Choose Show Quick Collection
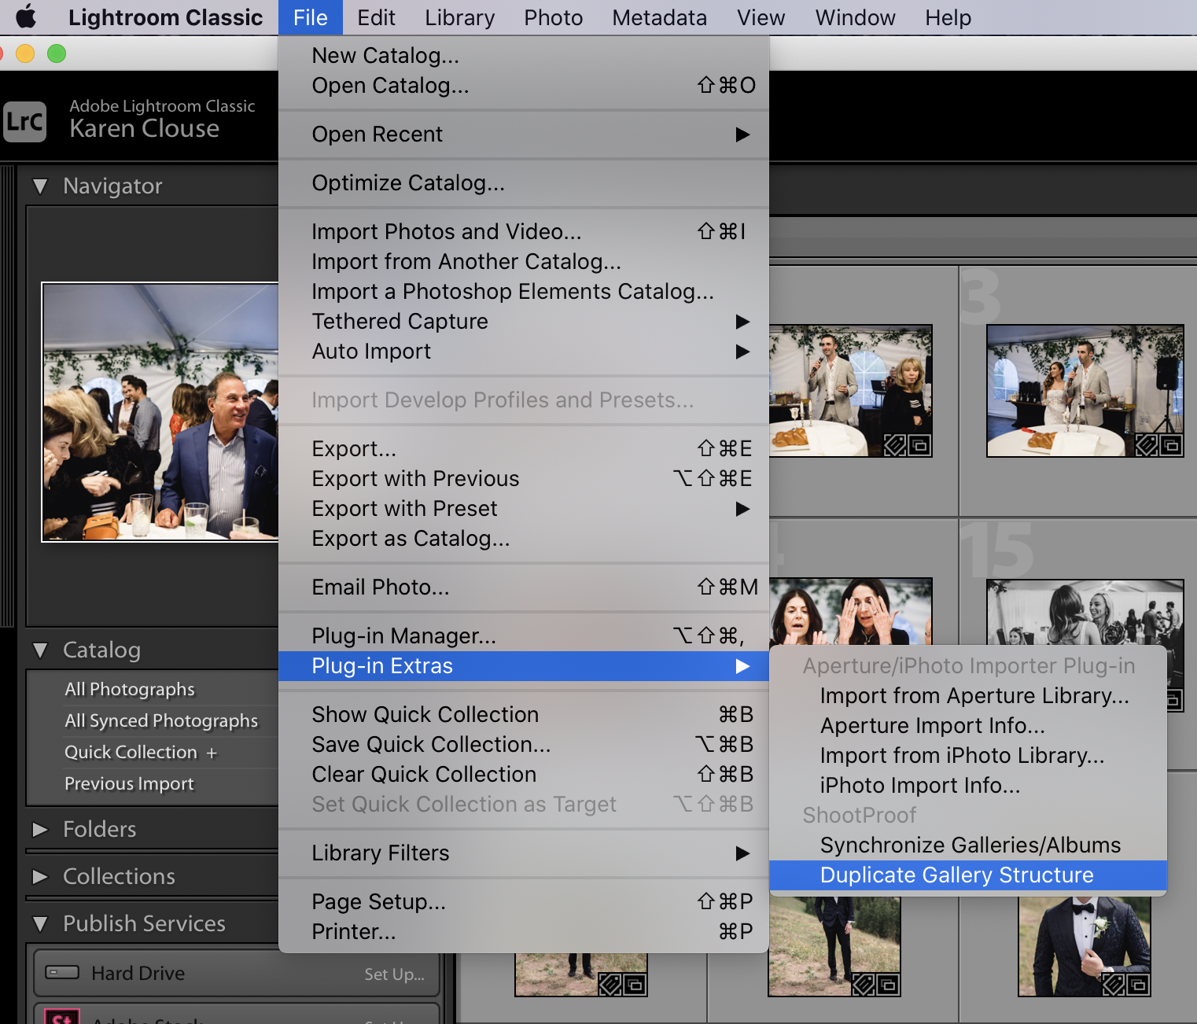This screenshot has height=1024, width=1197. click(524, 715)
